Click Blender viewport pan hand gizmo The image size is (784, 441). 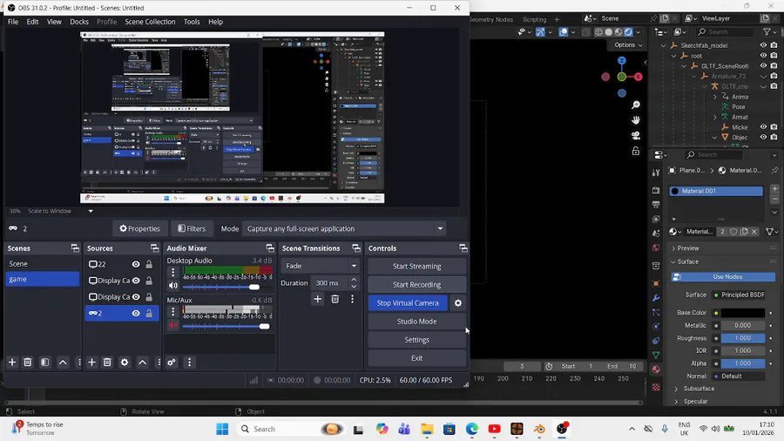tap(636, 120)
